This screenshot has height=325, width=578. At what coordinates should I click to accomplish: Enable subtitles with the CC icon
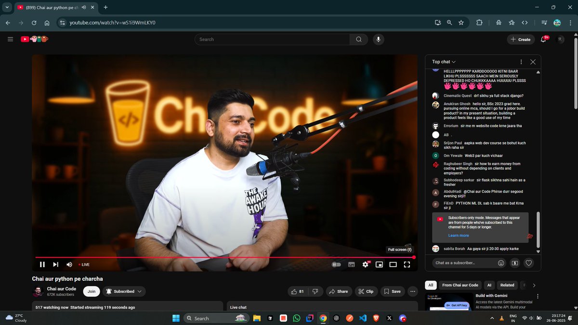351,264
